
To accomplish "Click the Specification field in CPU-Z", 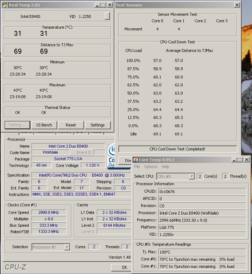I will (x=81, y=175).
